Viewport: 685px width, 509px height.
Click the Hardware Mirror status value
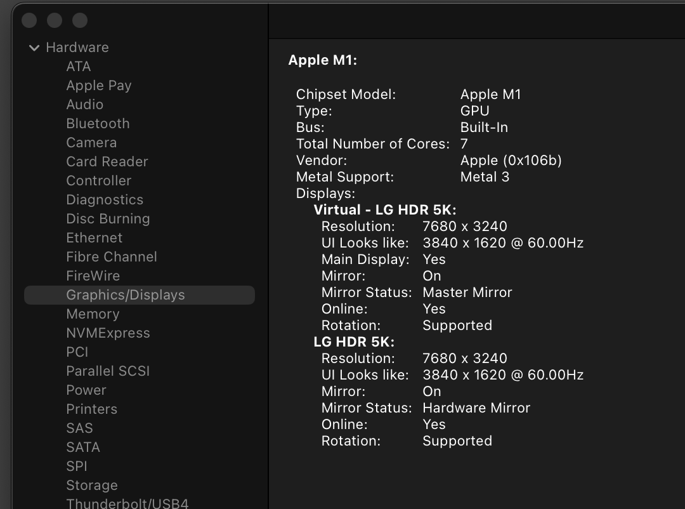click(x=476, y=408)
